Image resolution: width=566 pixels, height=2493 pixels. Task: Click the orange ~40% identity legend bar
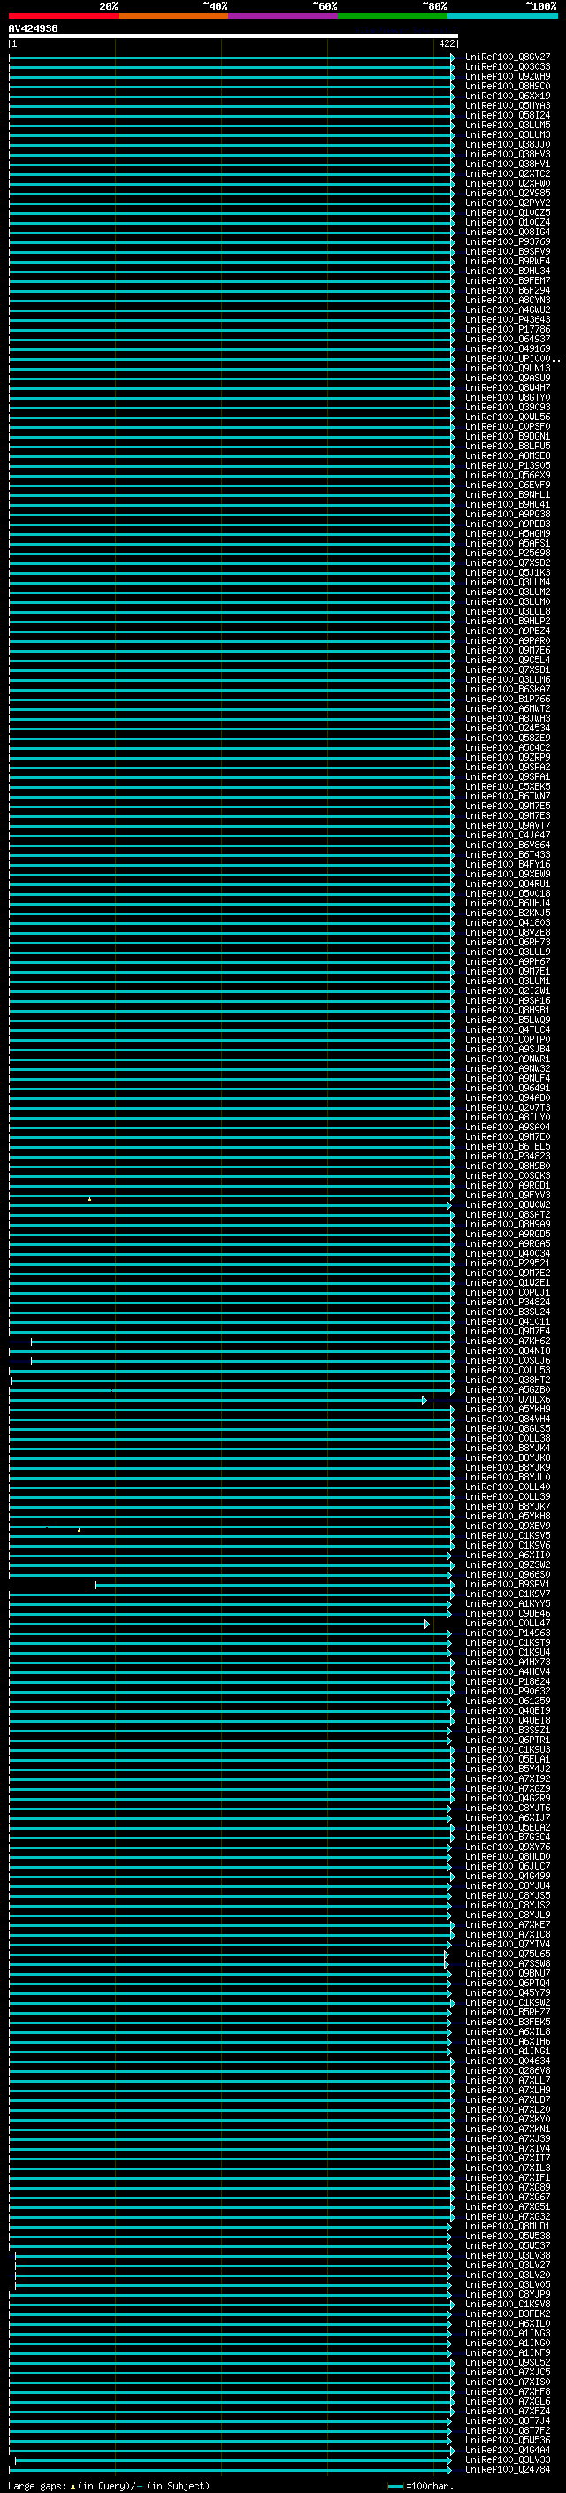click(x=173, y=16)
